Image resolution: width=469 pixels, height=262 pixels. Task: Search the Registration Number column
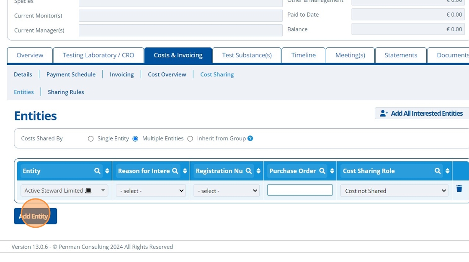tap(249, 171)
